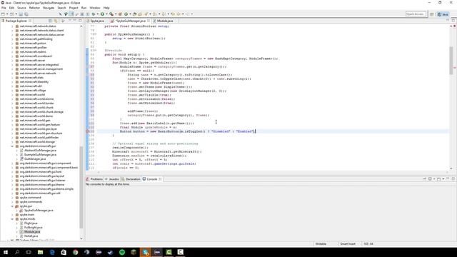Select Fullbright.java in Package Explorer
This screenshot has height=257, width=457.
[x=34, y=228]
